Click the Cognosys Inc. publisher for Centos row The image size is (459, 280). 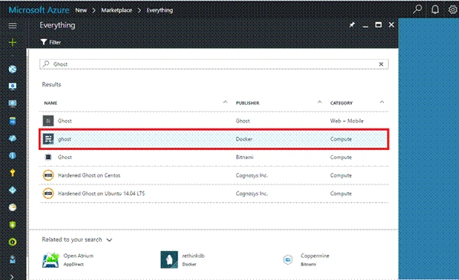click(x=252, y=175)
